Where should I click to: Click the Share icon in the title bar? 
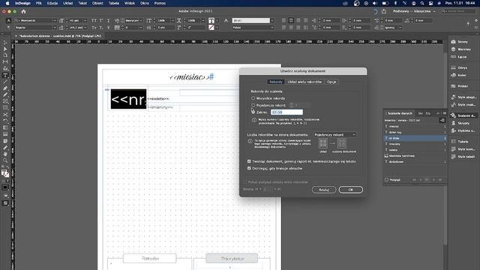click(x=384, y=11)
